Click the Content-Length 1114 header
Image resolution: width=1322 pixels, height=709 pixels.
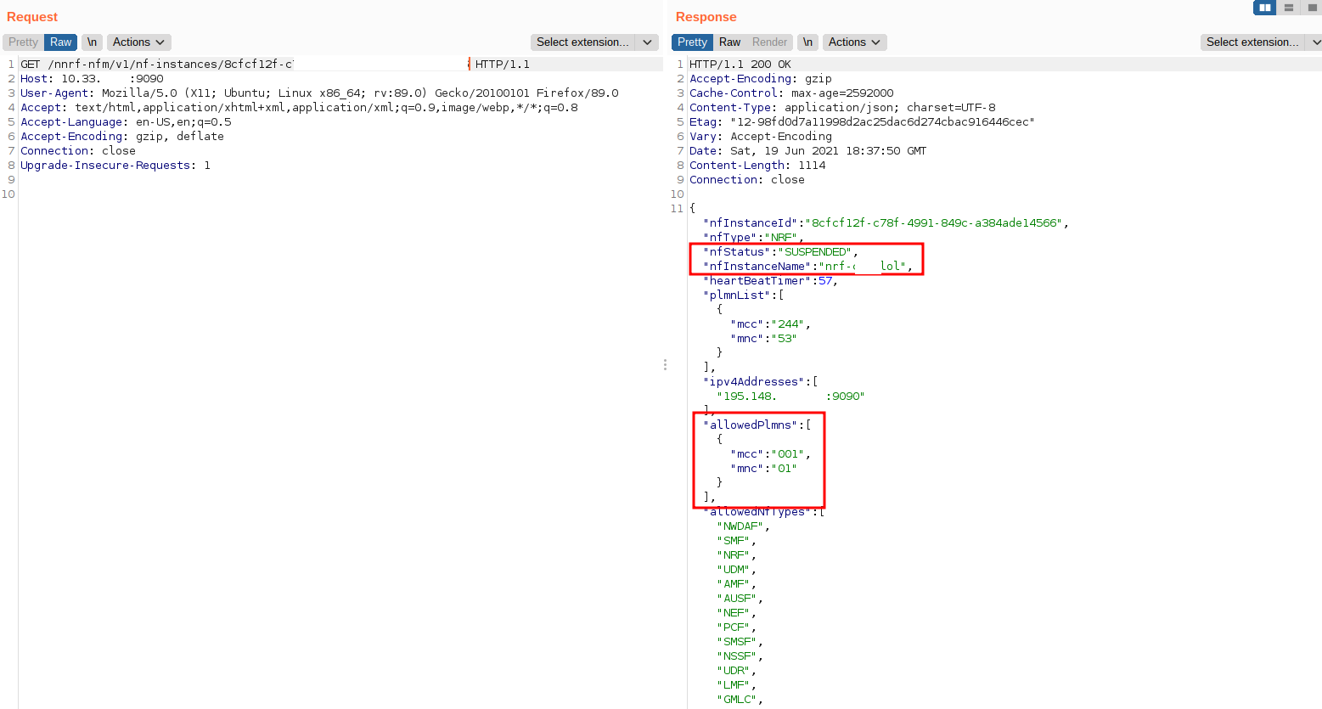[x=757, y=166]
